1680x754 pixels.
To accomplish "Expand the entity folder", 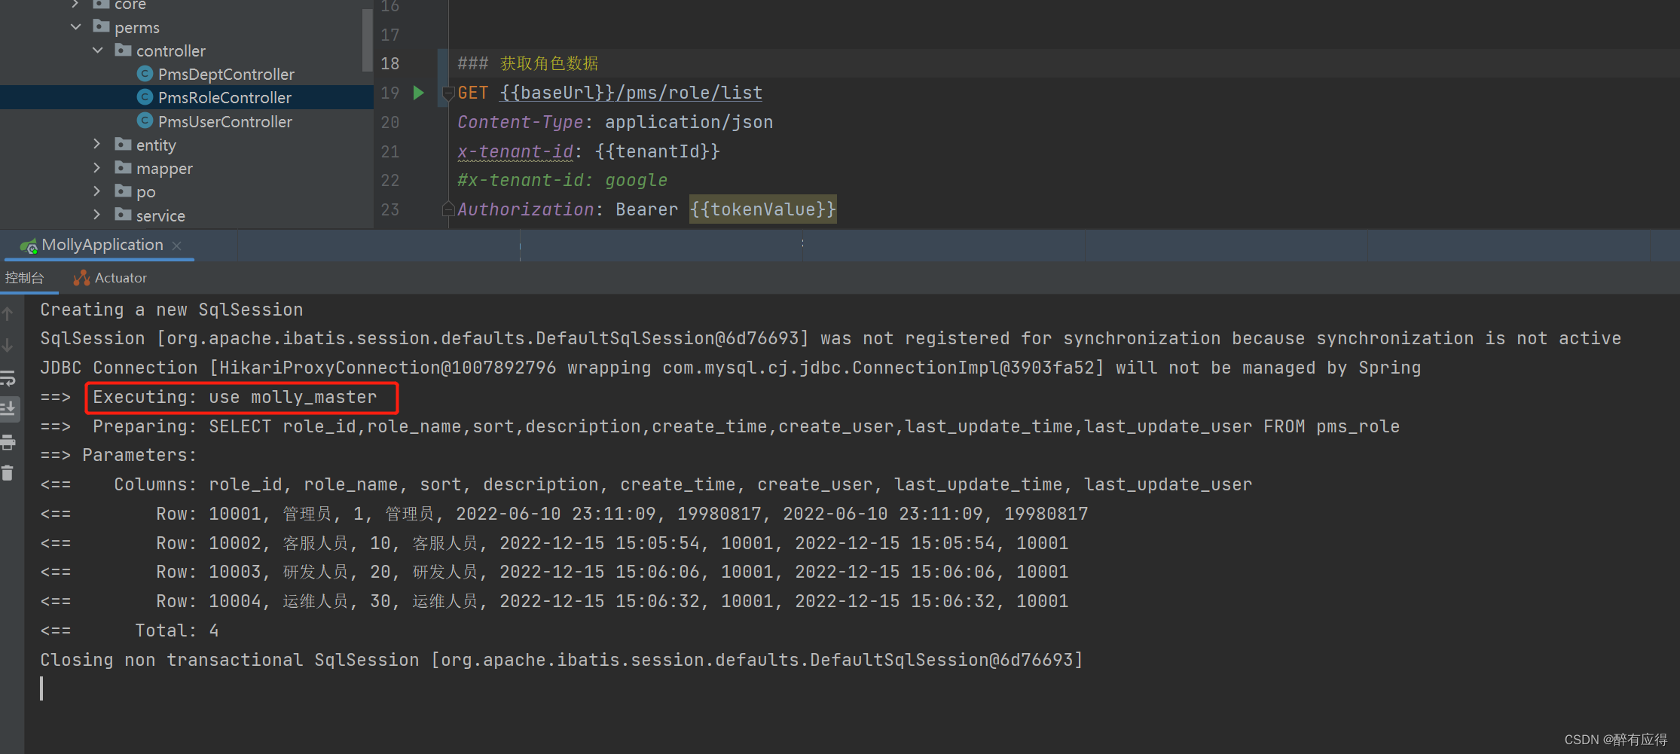I will pyautogui.click(x=96, y=144).
